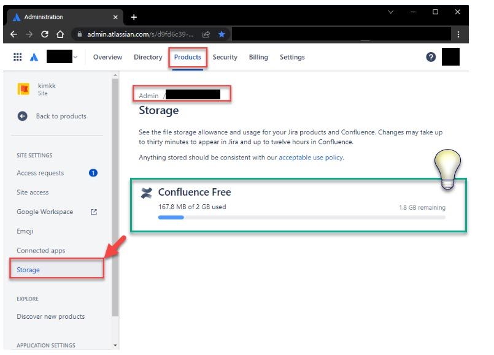Expand the organization name dropdown chevron

point(75,57)
